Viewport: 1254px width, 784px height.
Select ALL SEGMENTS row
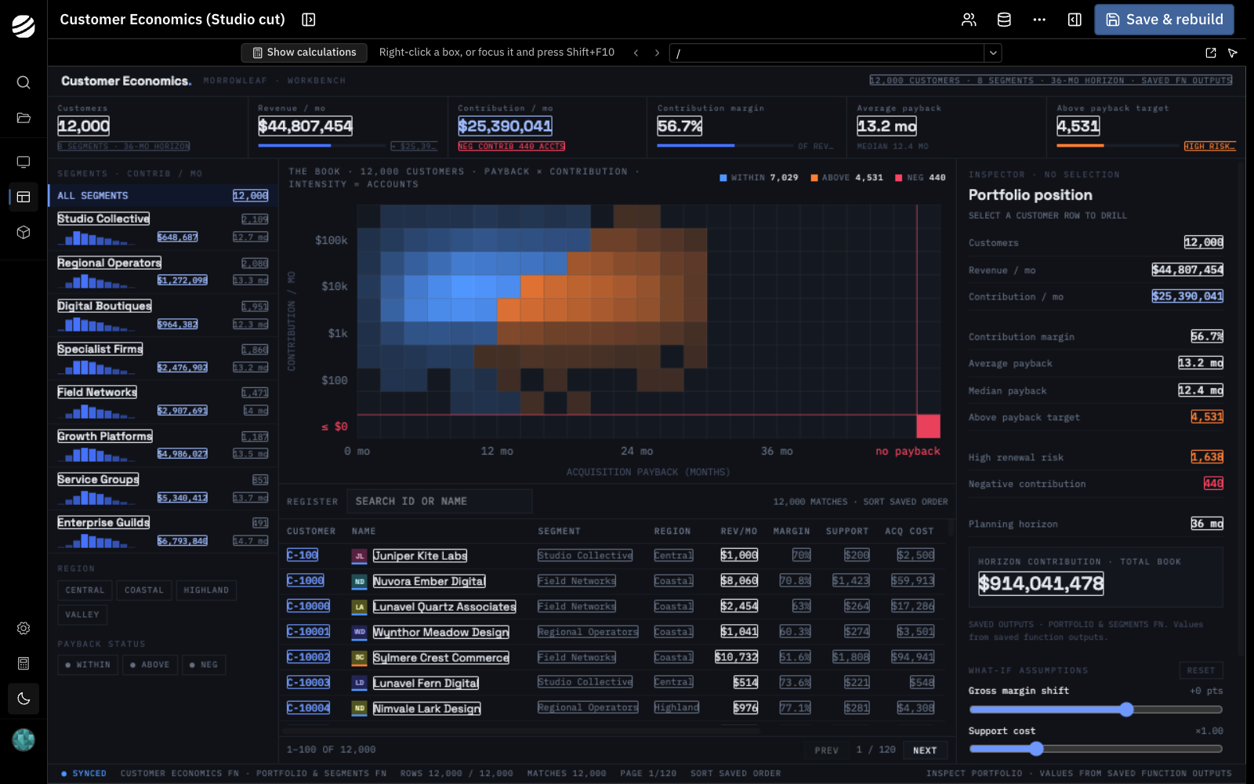tap(162, 195)
